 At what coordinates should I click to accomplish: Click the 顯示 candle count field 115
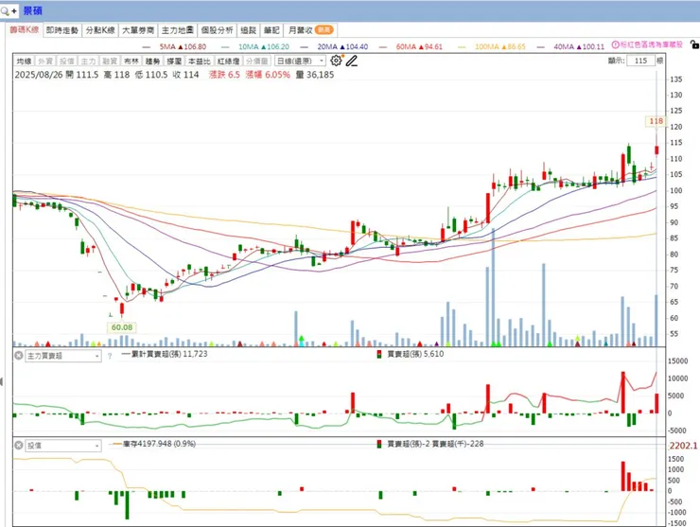tap(640, 61)
